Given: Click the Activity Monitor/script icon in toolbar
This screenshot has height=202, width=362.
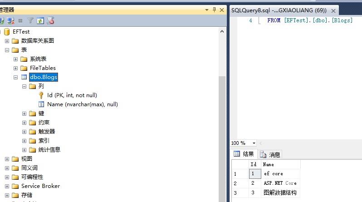Looking at the screenshot, I should pyautogui.click(x=50, y=21).
